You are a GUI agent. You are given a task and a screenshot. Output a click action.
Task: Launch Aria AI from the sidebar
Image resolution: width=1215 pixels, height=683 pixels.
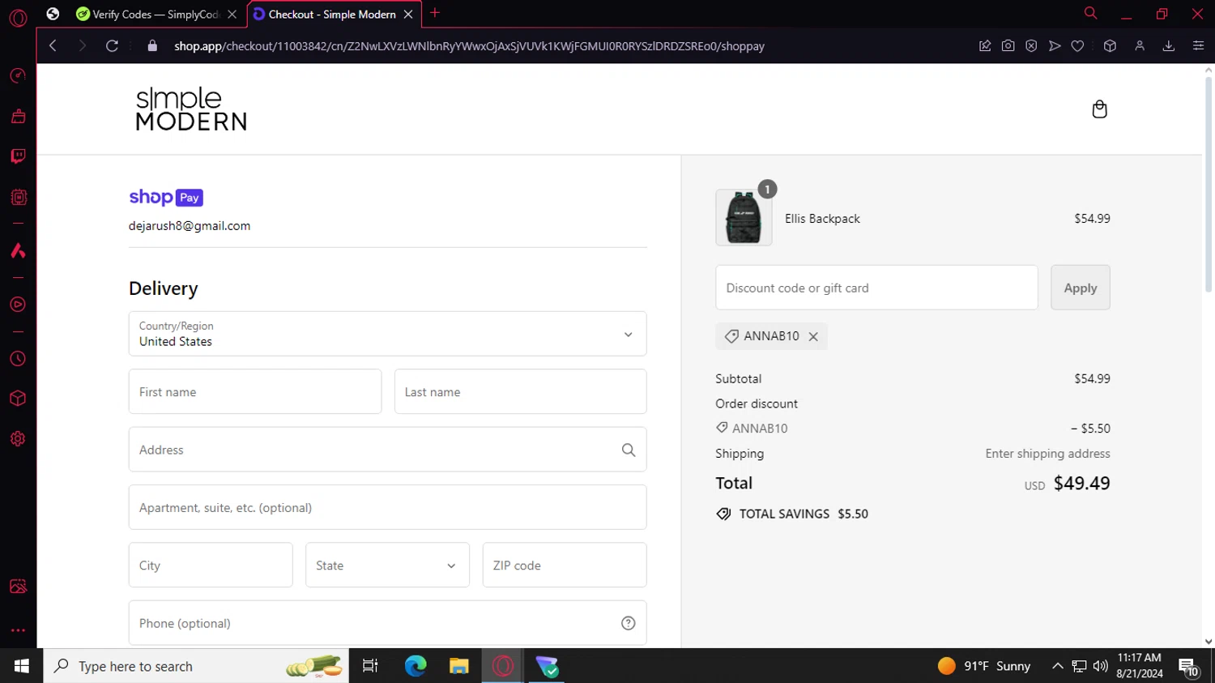pos(18,250)
